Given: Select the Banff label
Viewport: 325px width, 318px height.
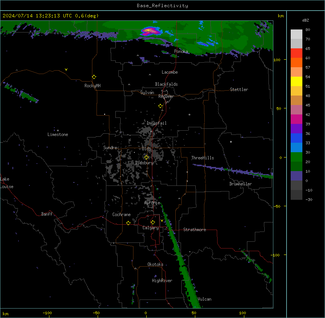Looking at the screenshot, I should click(x=47, y=214).
